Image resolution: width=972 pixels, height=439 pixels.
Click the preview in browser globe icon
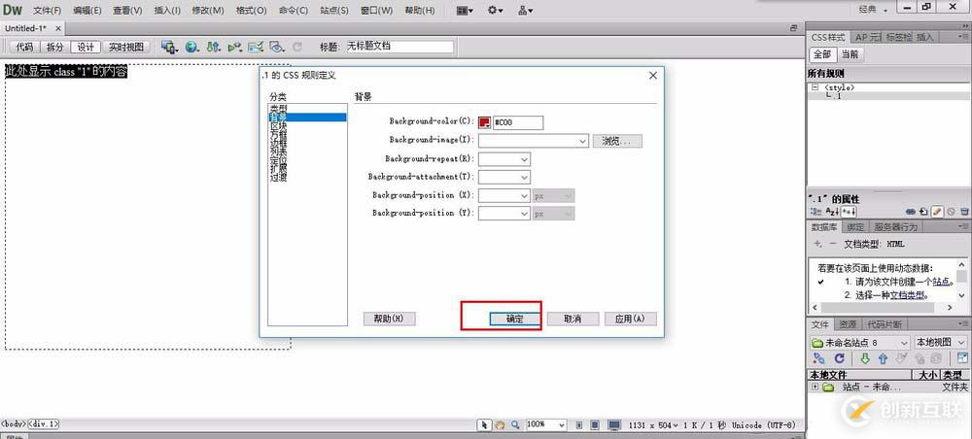tap(191, 47)
